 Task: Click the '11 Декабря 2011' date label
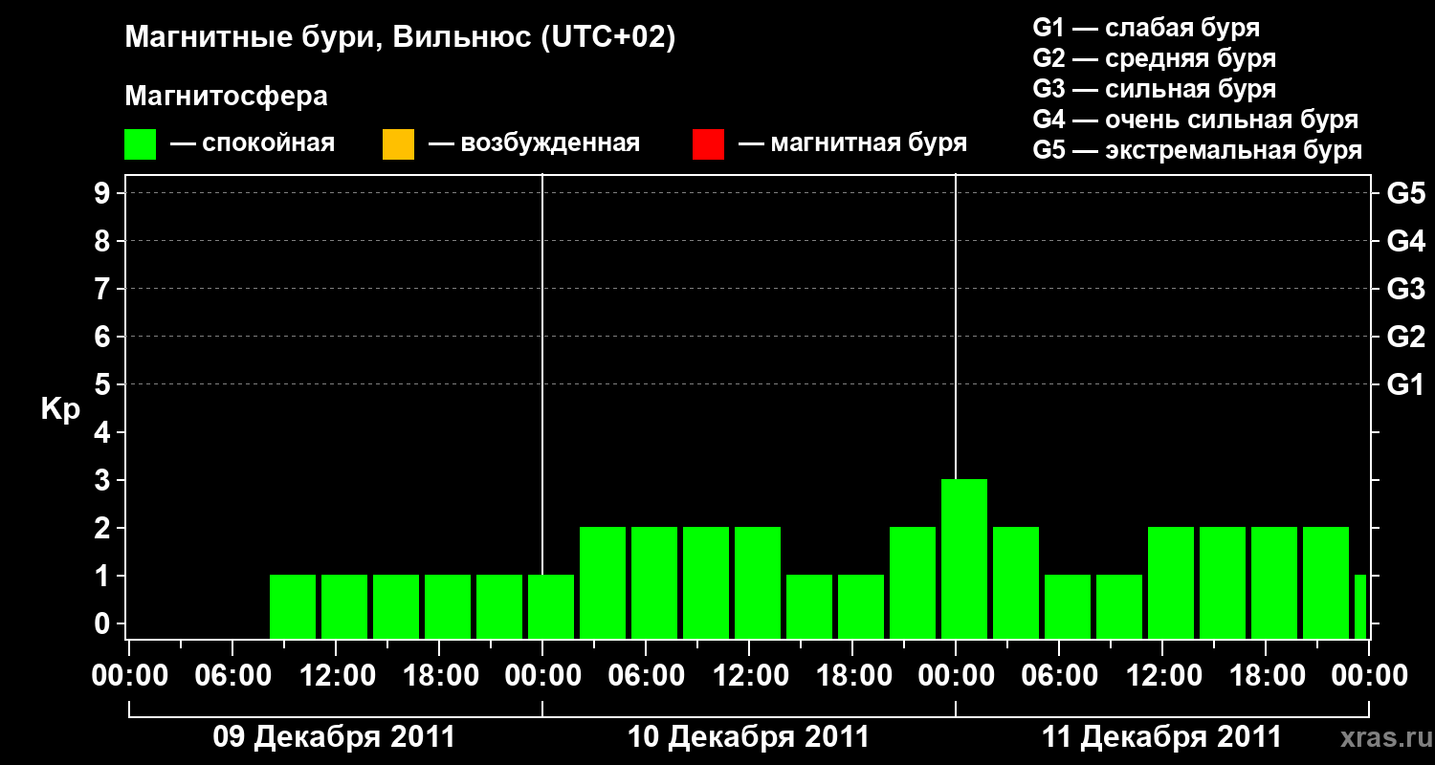click(x=1161, y=737)
